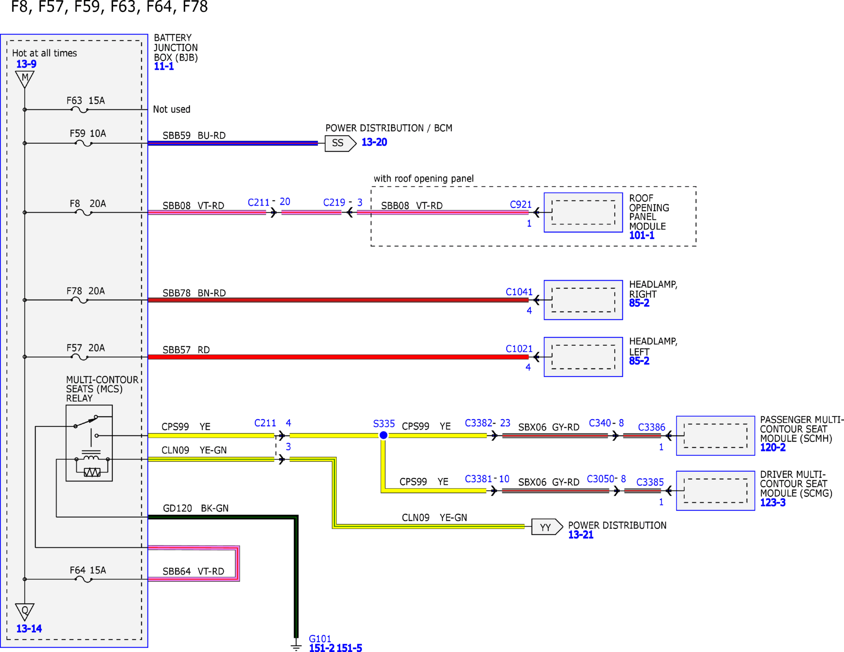844x652 pixels.
Task: Click the M triangle connector symbol
Action: [x=25, y=79]
